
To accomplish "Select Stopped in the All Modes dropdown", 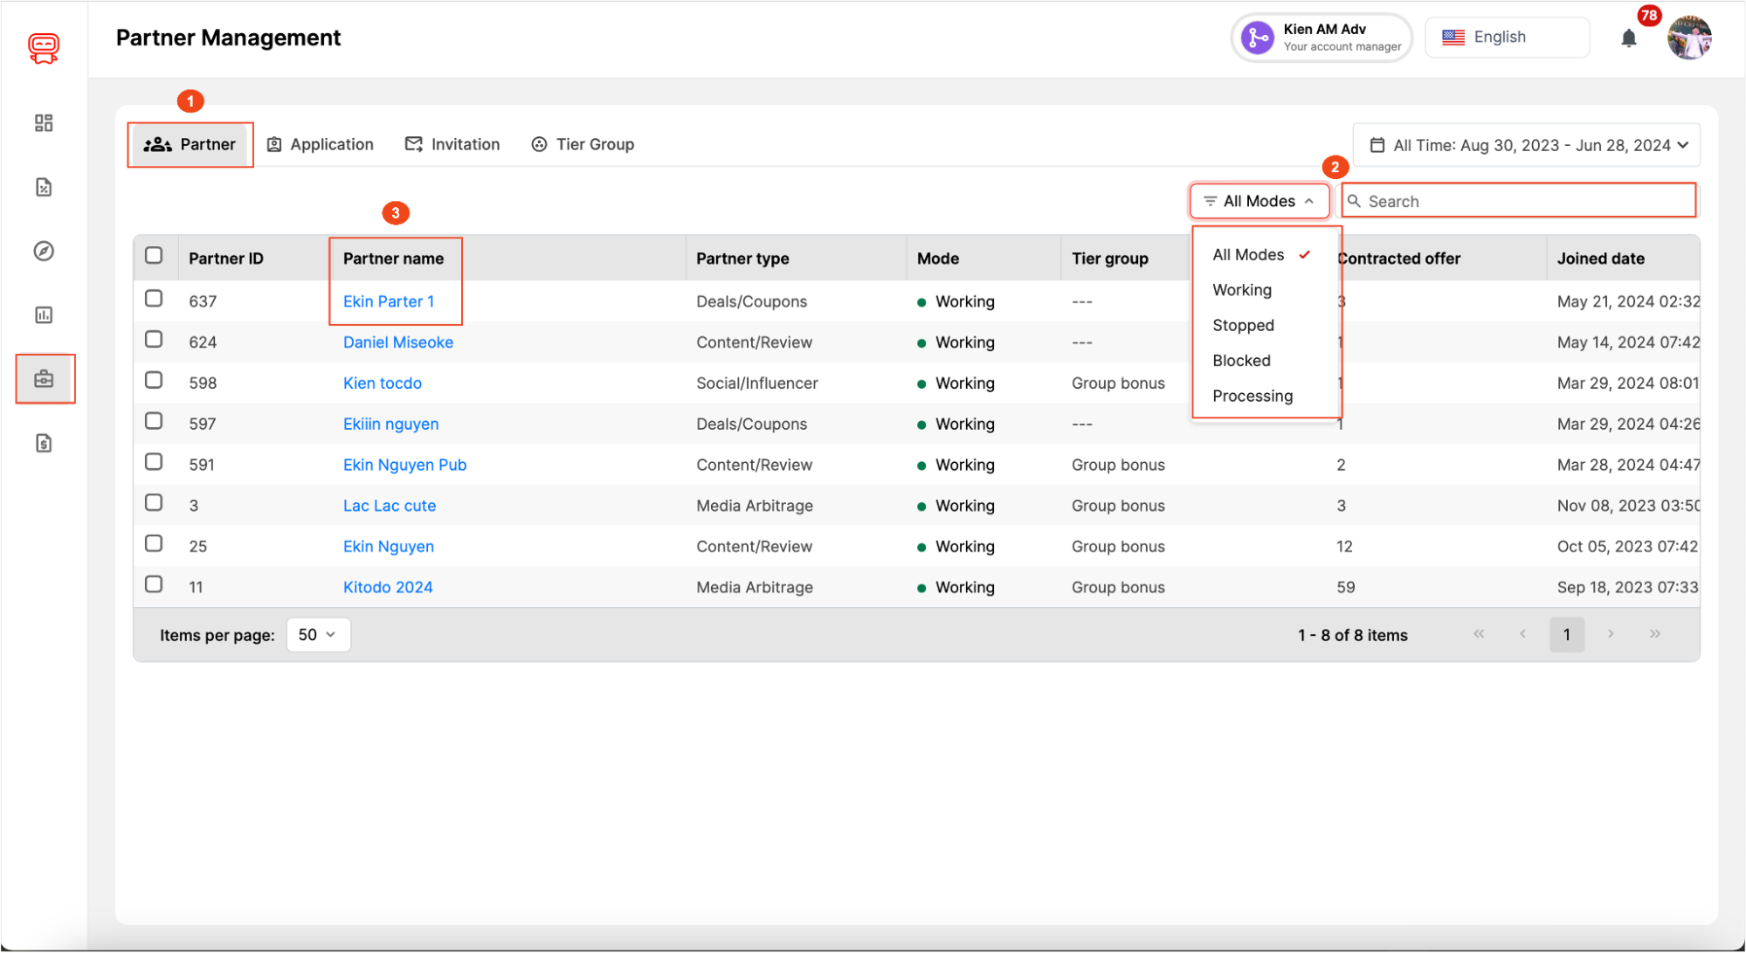I will (x=1243, y=324).
